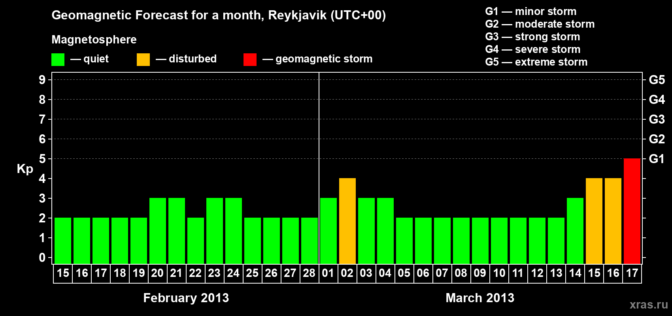Click 'G4 — severe storm' legend text
Image resolution: width=672 pixels, height=316 pixels.
(532, 49)
